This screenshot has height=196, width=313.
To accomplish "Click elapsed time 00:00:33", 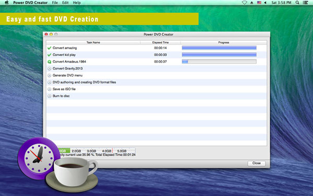I will tap(160, 55).
